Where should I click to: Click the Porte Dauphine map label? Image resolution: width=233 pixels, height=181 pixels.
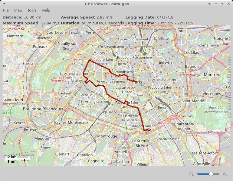pyautogui.click(x=73, y=59)
